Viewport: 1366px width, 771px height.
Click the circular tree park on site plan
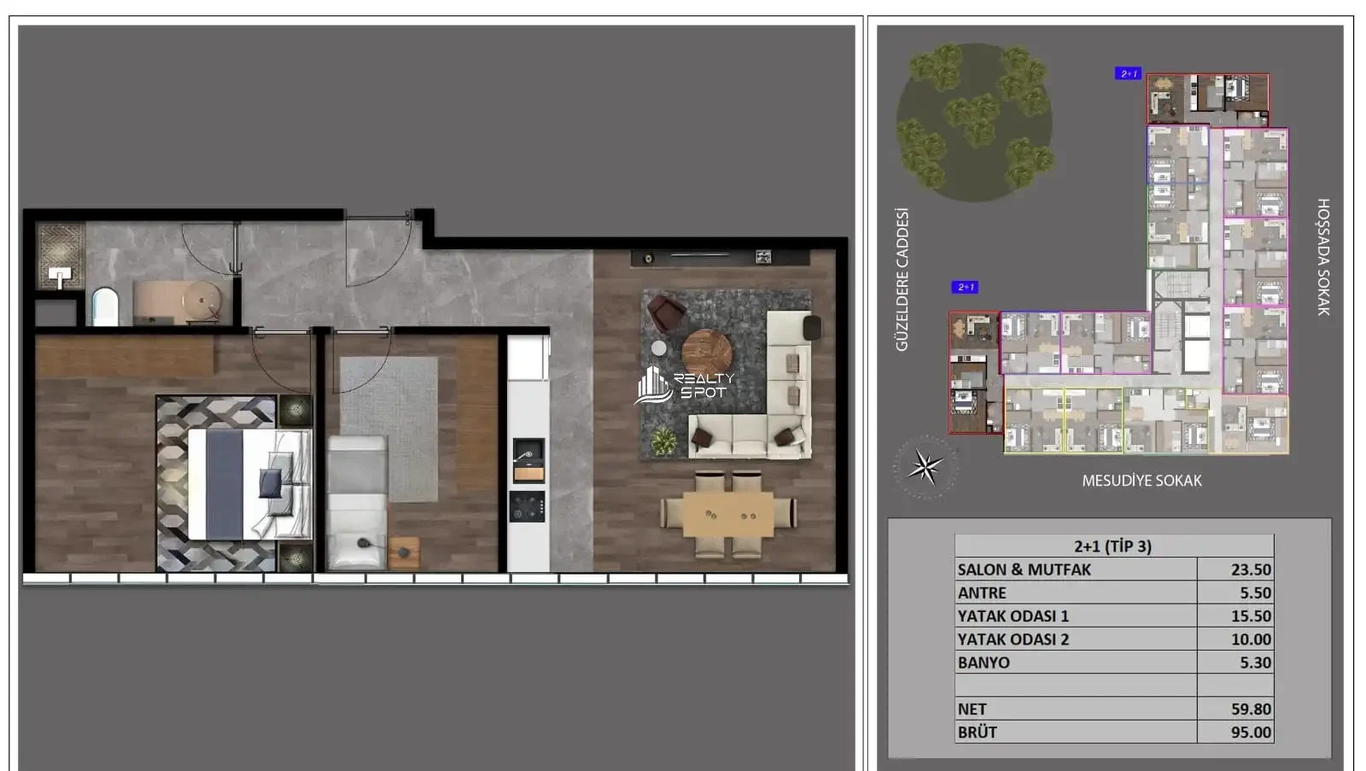974,121
